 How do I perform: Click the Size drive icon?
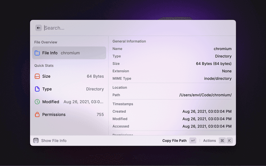[x=37, y=76]
